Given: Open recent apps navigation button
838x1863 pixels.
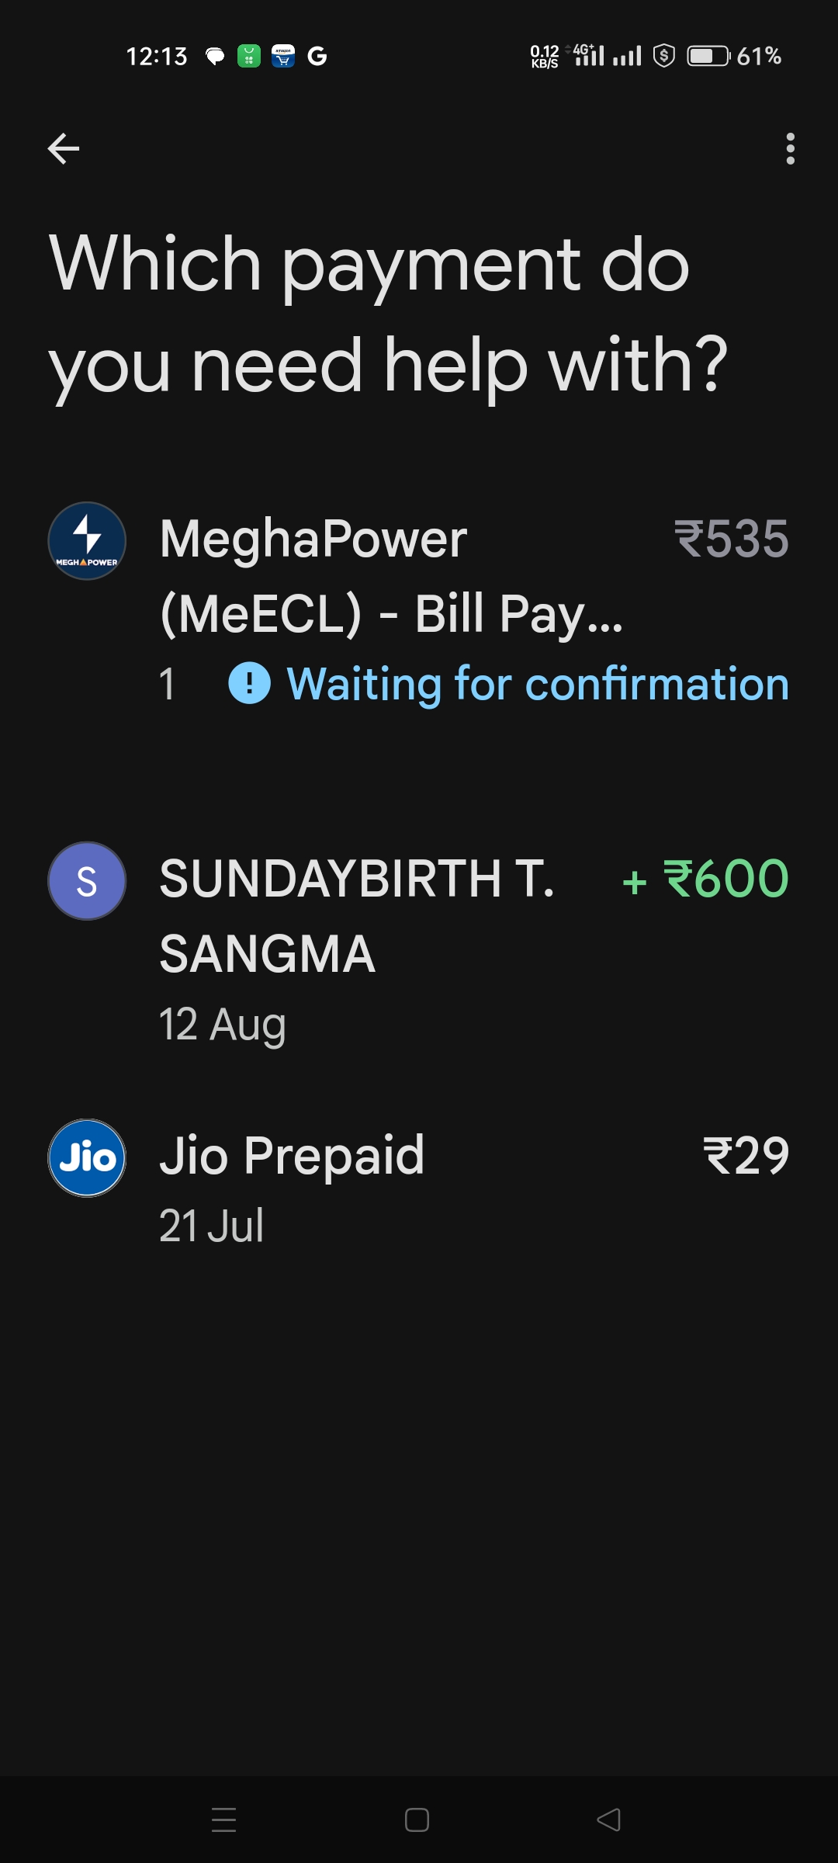Looking at the screenshot, I should tap(223, 1820).
